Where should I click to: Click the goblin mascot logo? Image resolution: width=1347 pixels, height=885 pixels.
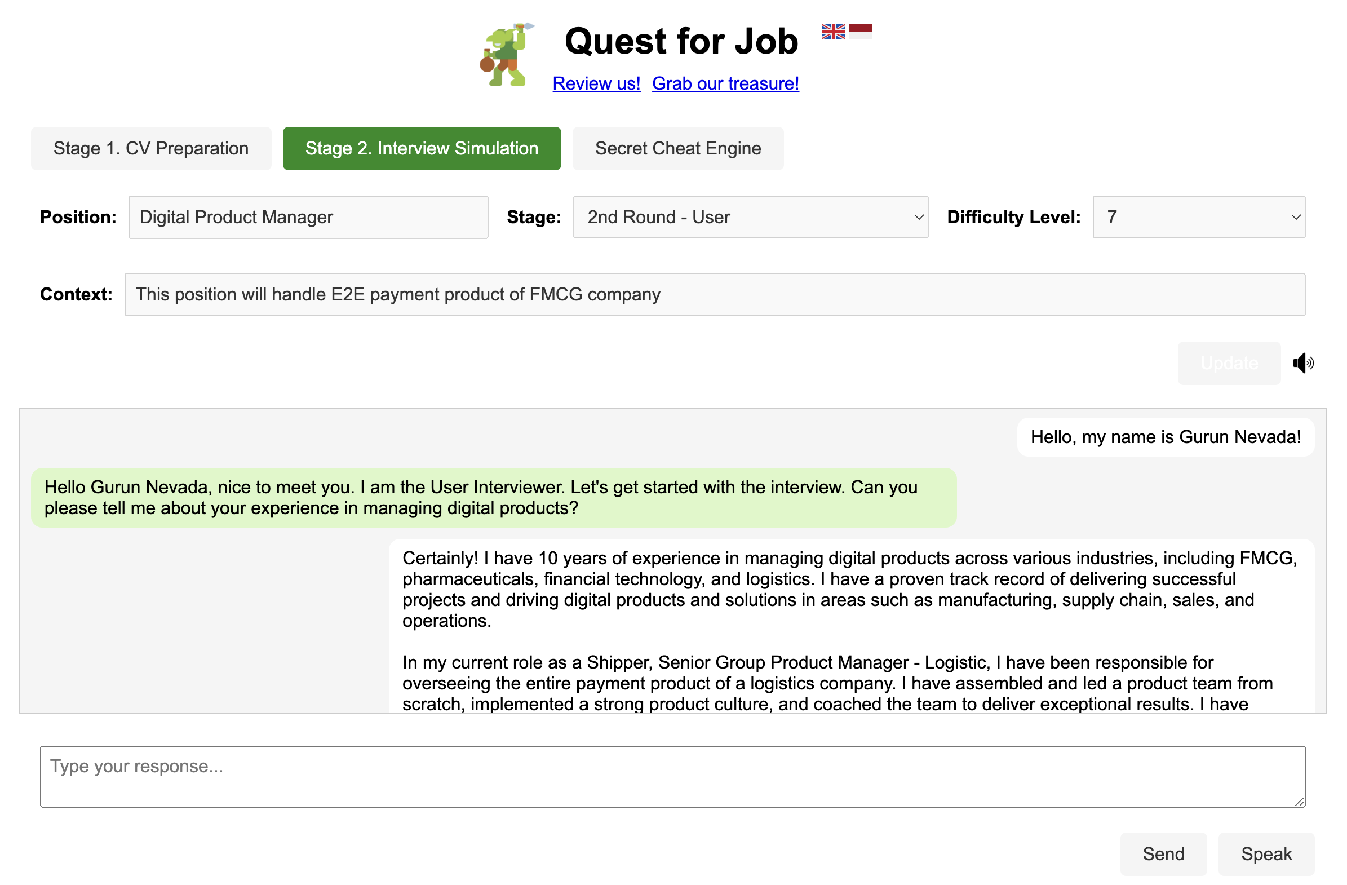pyautogui.click(x=506, y=55)
